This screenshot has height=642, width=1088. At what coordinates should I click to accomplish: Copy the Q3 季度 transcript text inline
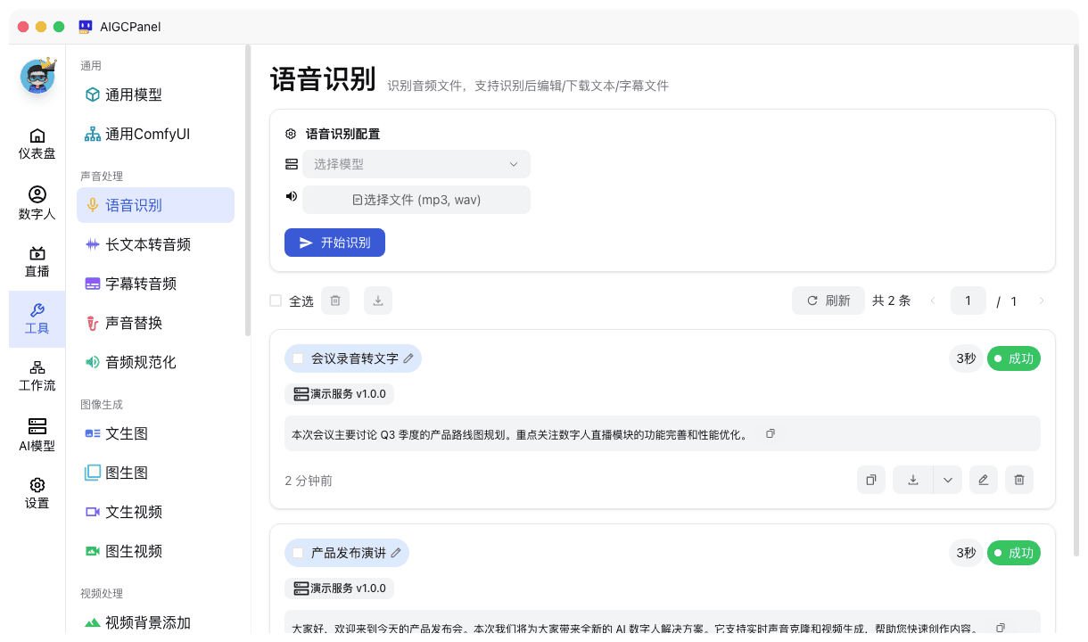(771, 434)
